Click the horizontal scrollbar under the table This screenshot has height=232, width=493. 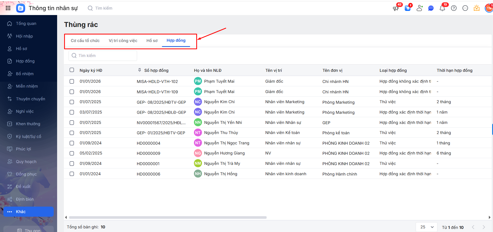168,217
